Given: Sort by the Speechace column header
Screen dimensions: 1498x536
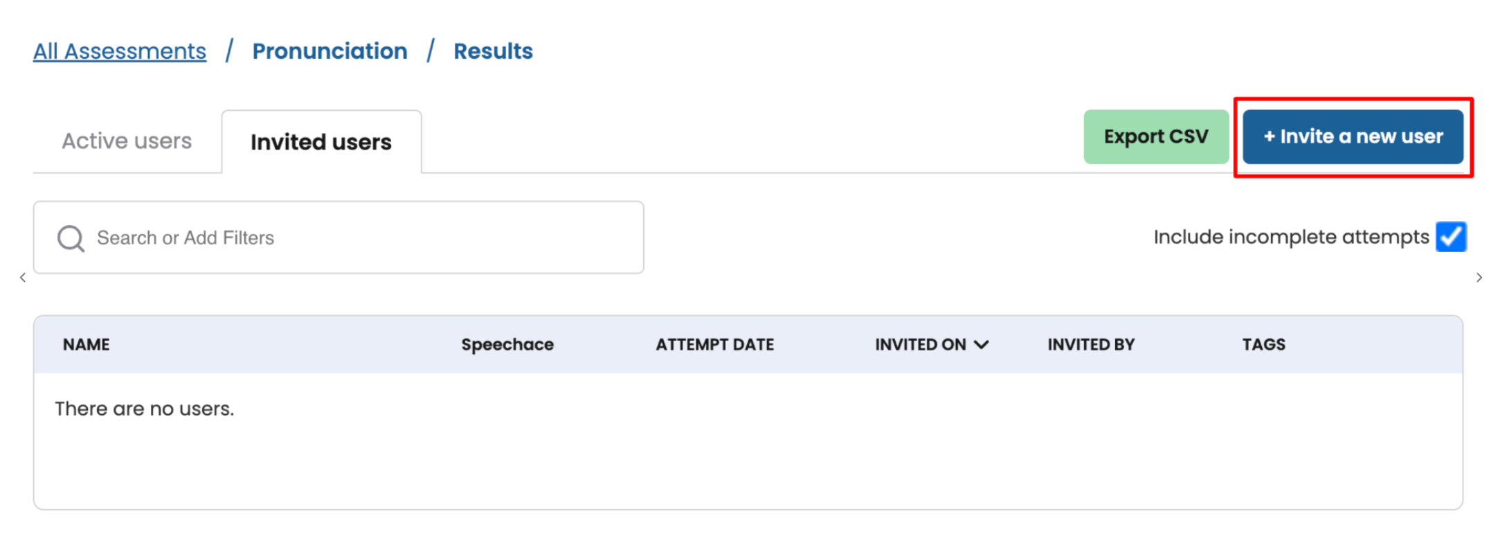Looking at the screenshot, I should tap(507, 345).
